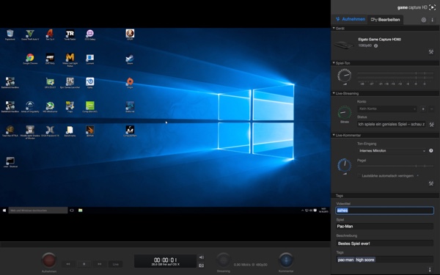This screenshot has width=440, height=275.
Task: Click the Far Cry 4 desktop icon
Action: pos(50,34)
